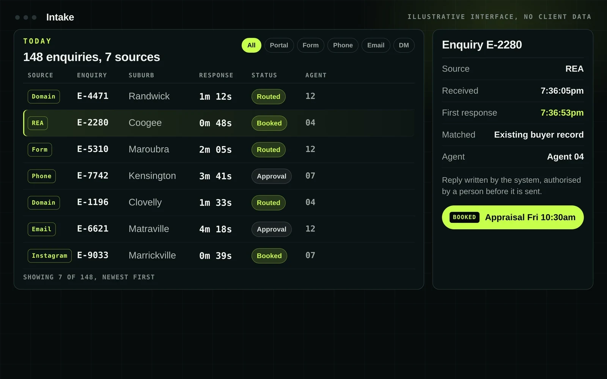The image size is (607, 379).
Task: Click Routed status in Clovelly row
Action: coord(268,203)
